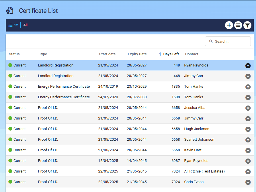This screenshot has height=192, width=256.
Task: Select the All view tab
Action: click(25, 25)
